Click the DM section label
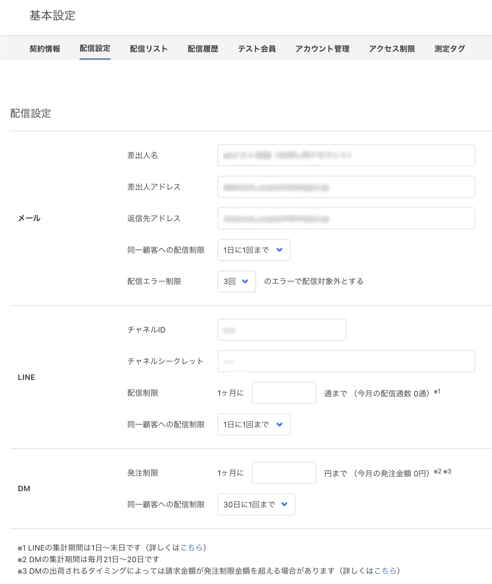 (x=24, y=489)
